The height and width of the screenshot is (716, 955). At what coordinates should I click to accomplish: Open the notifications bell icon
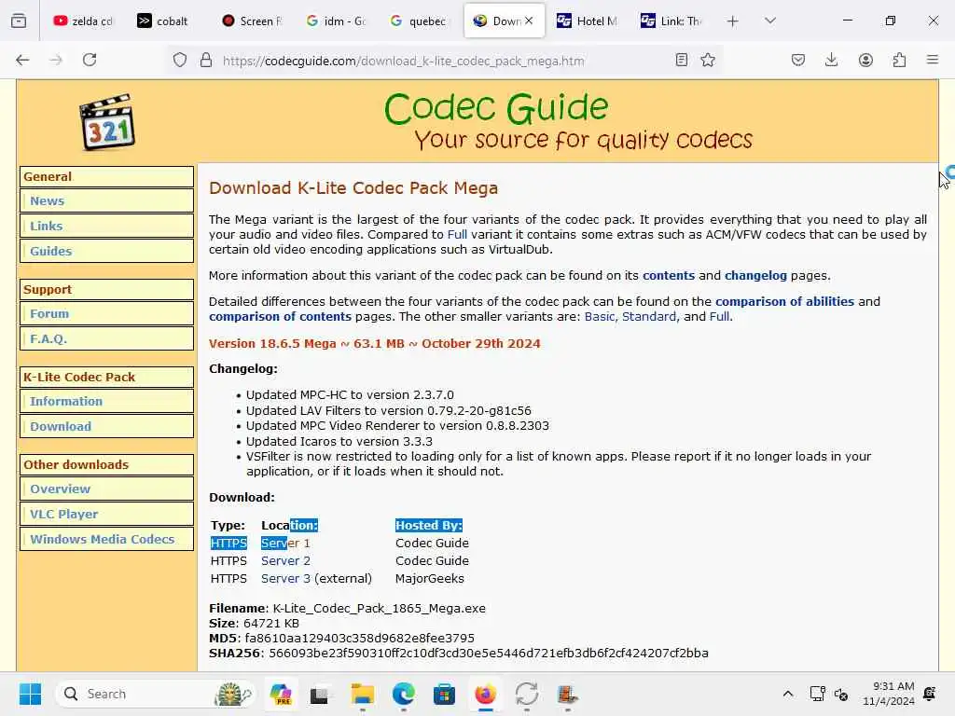pos(930,694)
